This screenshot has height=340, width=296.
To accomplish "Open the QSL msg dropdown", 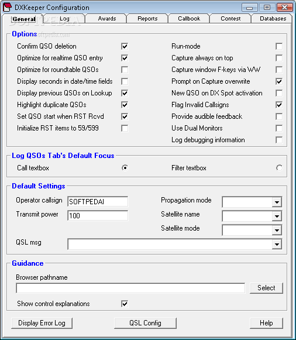I will point(277,245).
